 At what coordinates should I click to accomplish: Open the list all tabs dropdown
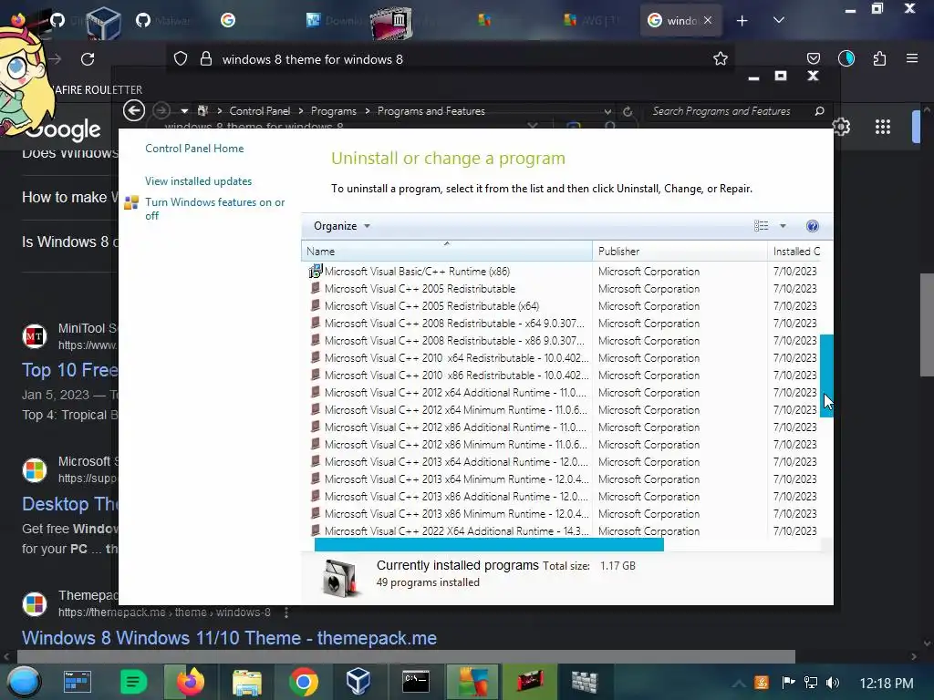pyautogui.click(x=778, y=20)
